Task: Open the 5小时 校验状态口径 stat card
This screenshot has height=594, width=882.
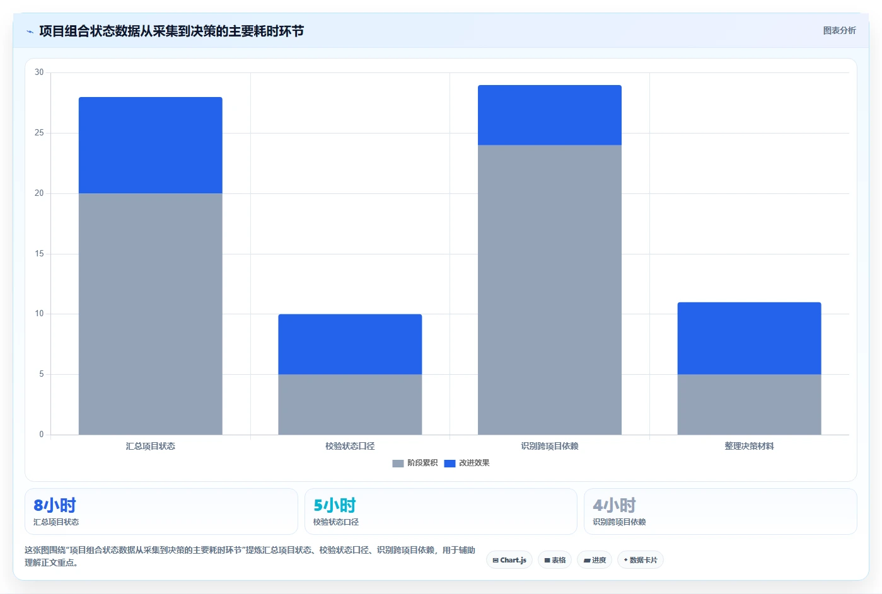Action: tap(441, 511)
